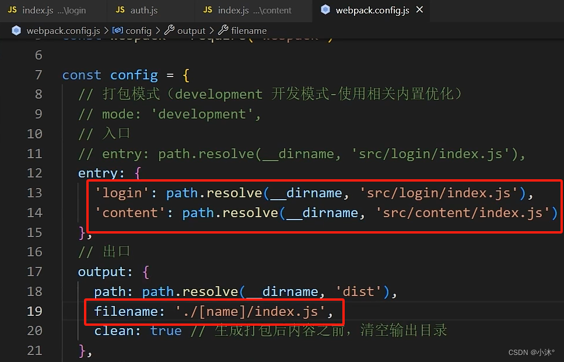The height and width of the screenshot is (362, 564).
Task: Click the '// 出口' comment on line 16
Action: click(x=104, y=252)
